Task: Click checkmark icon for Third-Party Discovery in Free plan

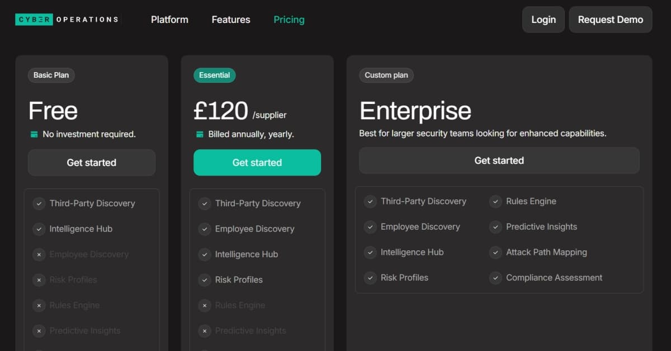Action: (39, 203)
